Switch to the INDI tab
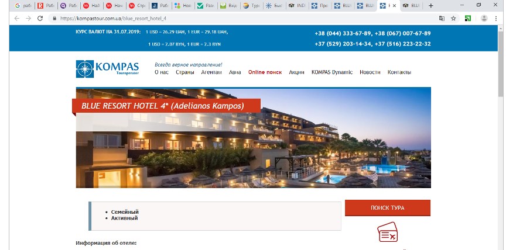 pos(298,6)
